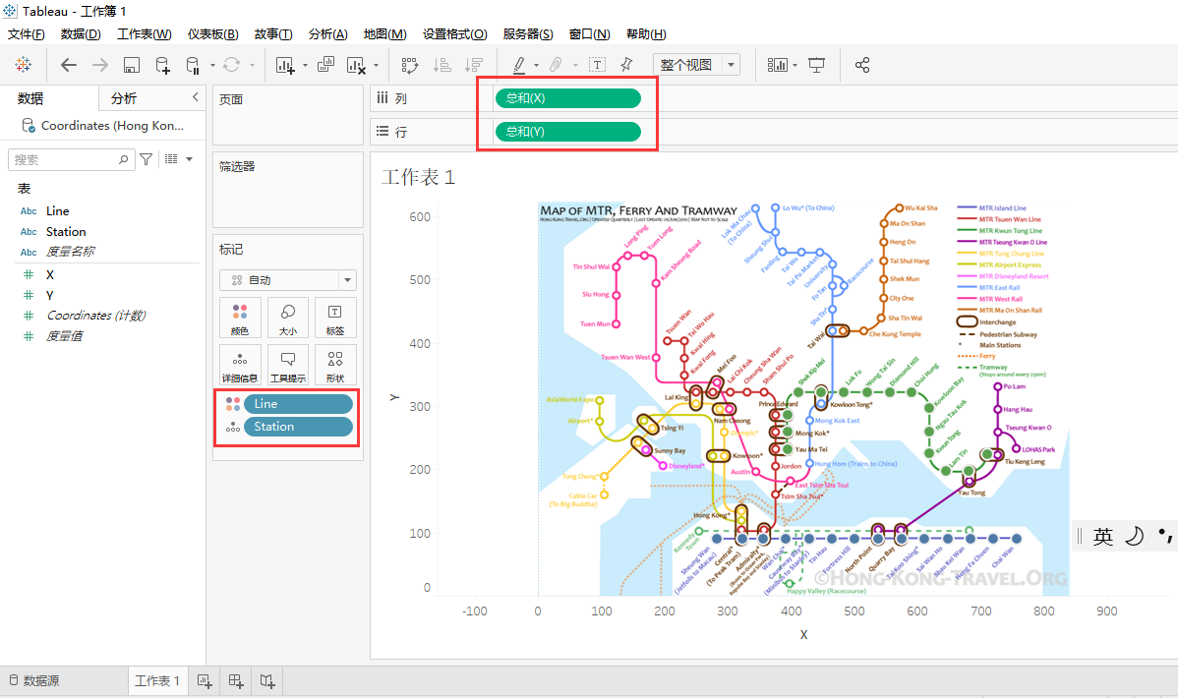Select the Station dimension field
The height and width of the screenshot is (698, 1178).
pos(65,231)
